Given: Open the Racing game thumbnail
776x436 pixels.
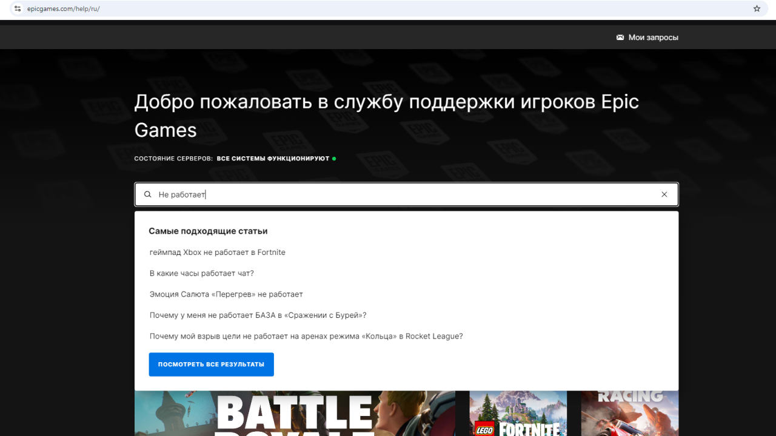Looking at the screenshot, I should click(630, 414).
